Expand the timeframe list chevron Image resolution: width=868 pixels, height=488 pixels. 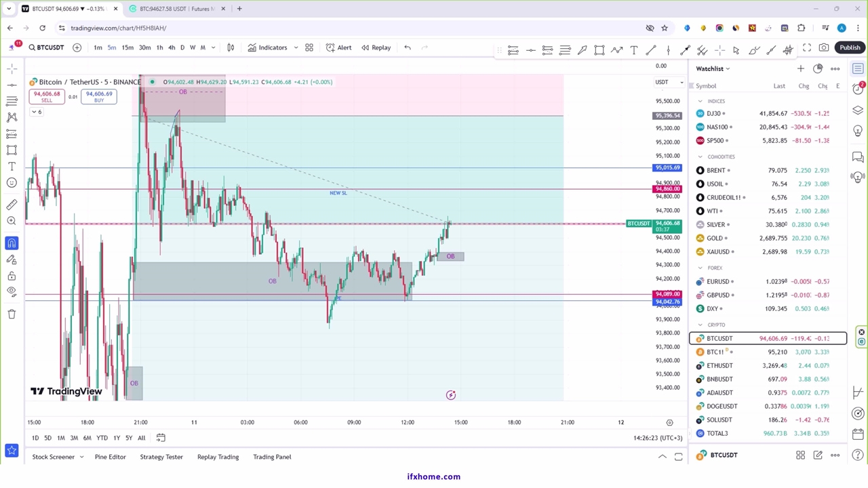coord(213,47)
